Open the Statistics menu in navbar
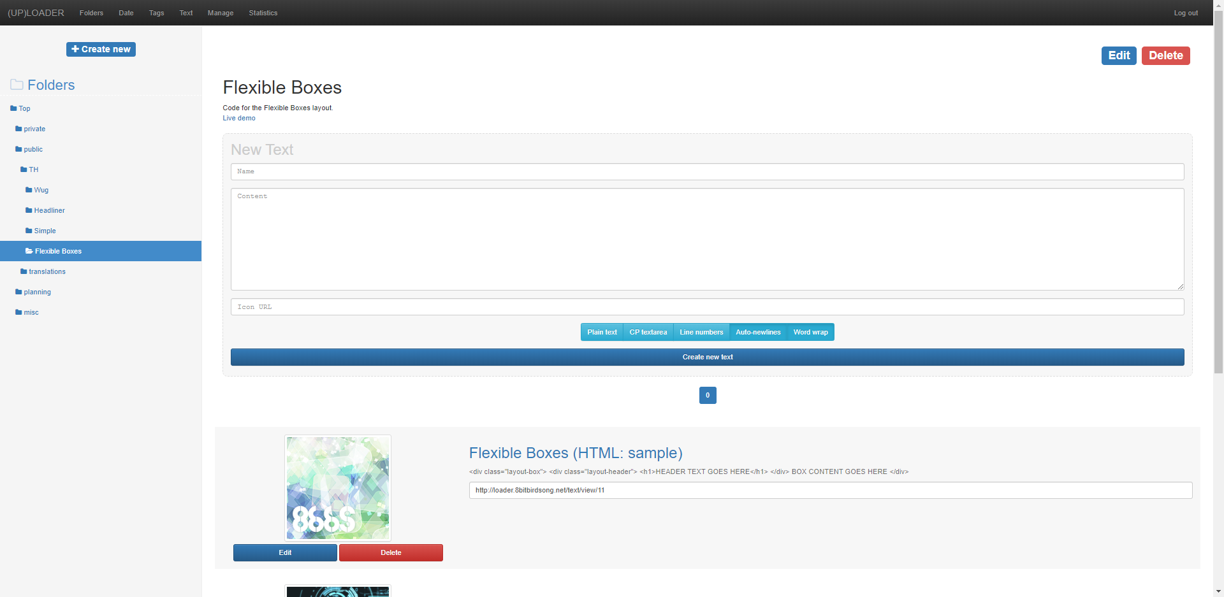The image size is (1224, 597). pyautogui.click(x=263, y=13)
